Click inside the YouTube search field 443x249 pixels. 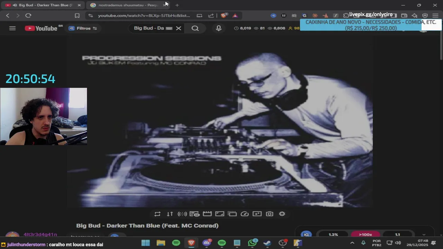149,28
